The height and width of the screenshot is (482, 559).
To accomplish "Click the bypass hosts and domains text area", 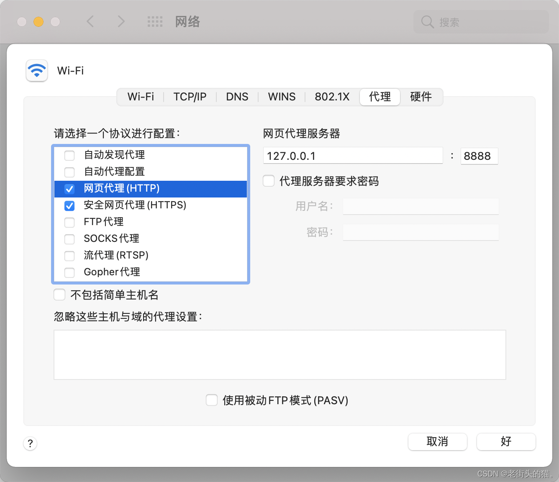I will point(280,355).
